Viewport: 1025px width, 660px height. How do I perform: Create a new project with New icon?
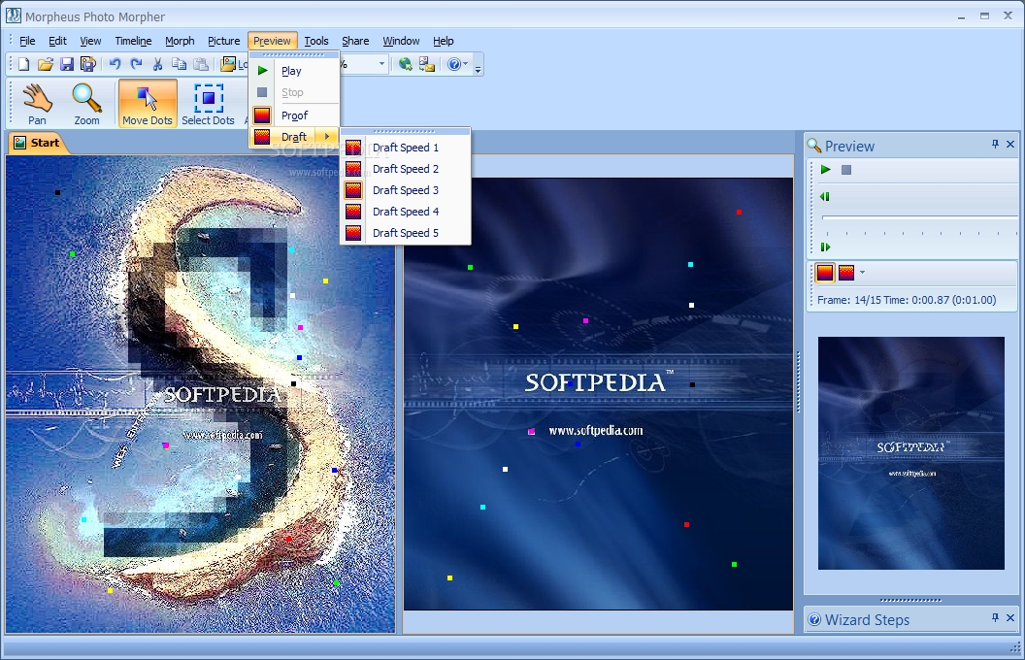(23, 64)
